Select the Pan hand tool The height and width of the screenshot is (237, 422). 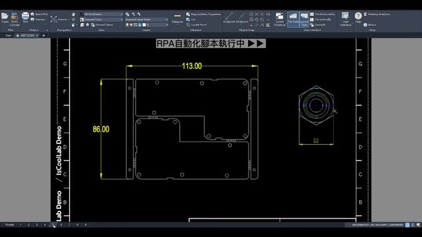click(73, 14)
